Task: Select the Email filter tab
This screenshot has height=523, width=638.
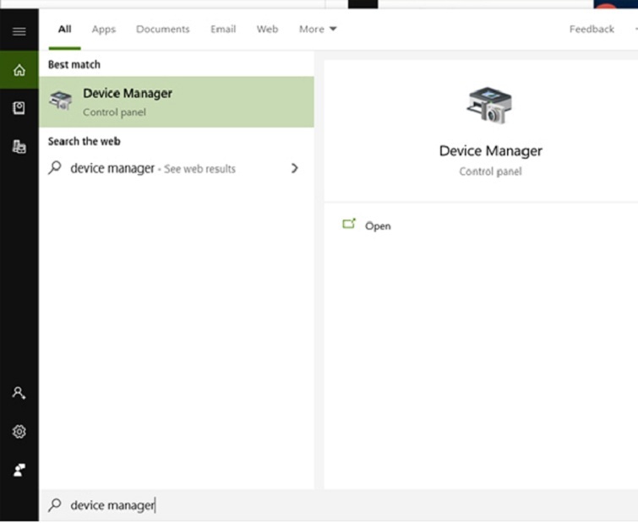Action: [223, 29]
